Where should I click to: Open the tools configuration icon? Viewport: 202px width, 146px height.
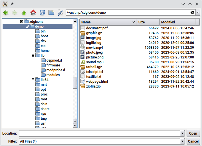(60, 13)
